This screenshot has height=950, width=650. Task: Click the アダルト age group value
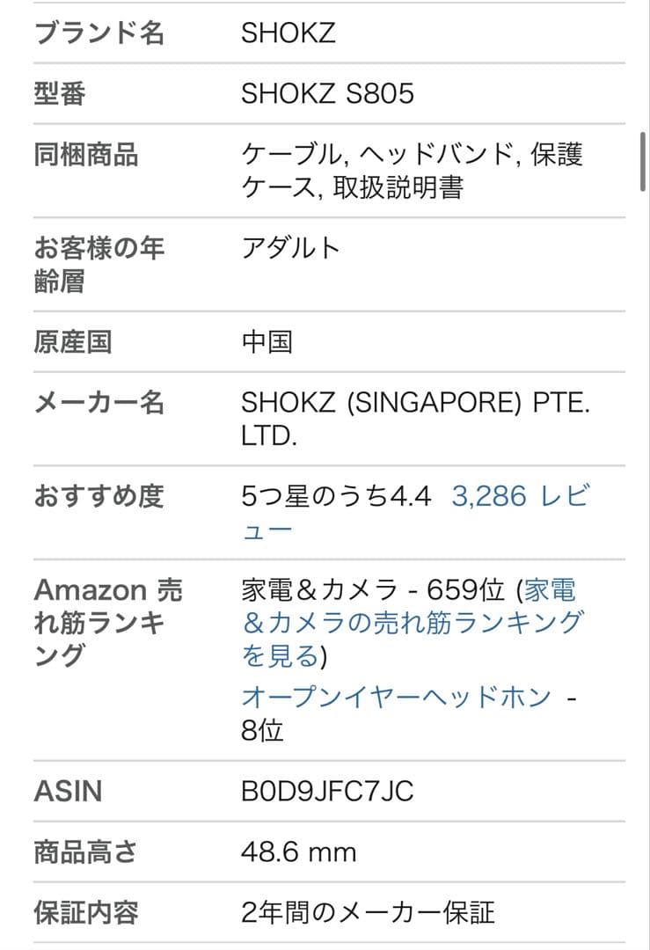tap(290, 248)
